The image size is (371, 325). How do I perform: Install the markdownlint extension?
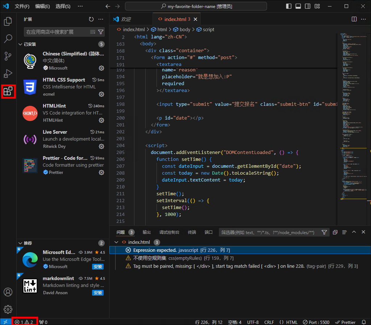click(97, 292)
